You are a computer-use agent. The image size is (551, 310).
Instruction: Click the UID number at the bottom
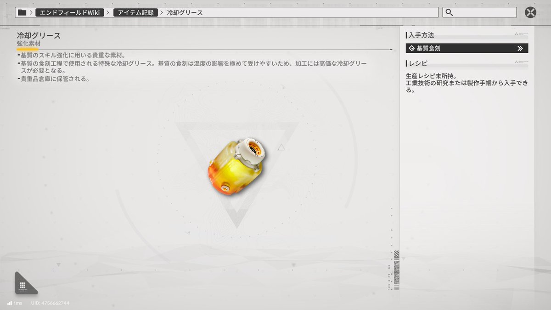point(50,303)
